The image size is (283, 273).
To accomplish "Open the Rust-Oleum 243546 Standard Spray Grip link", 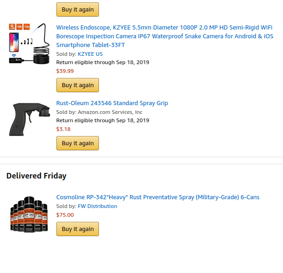I will [x=112, y=103].
